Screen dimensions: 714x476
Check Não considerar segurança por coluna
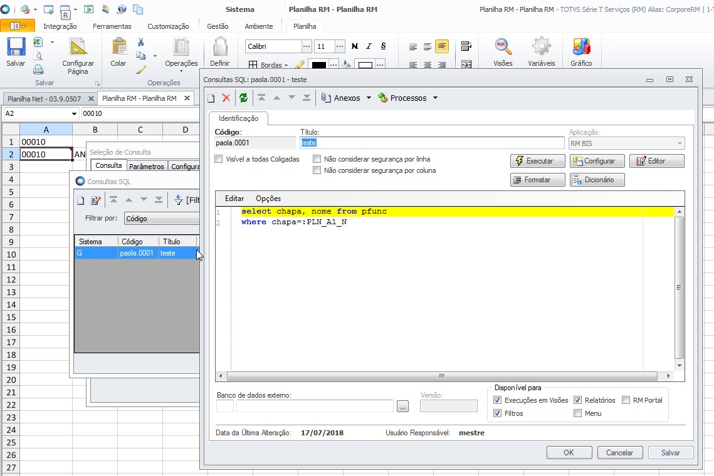317,170
